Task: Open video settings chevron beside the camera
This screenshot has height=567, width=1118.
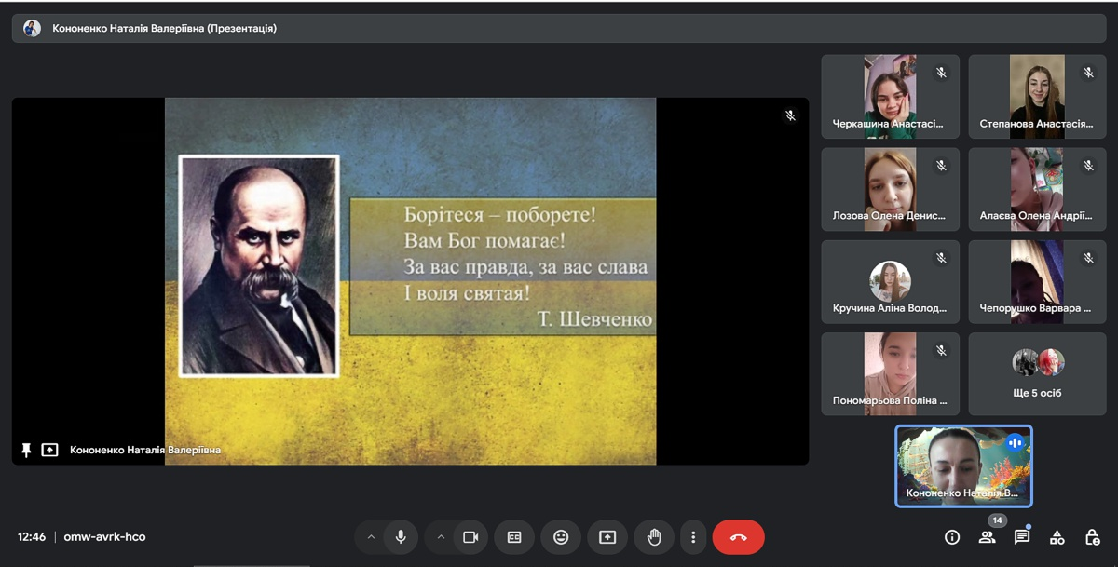Action: 441,537
